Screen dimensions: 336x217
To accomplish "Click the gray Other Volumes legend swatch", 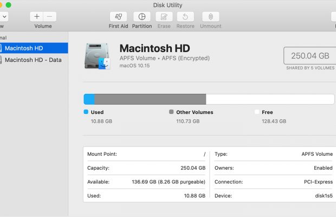I will pyautogui.click(x=171, y=112).
